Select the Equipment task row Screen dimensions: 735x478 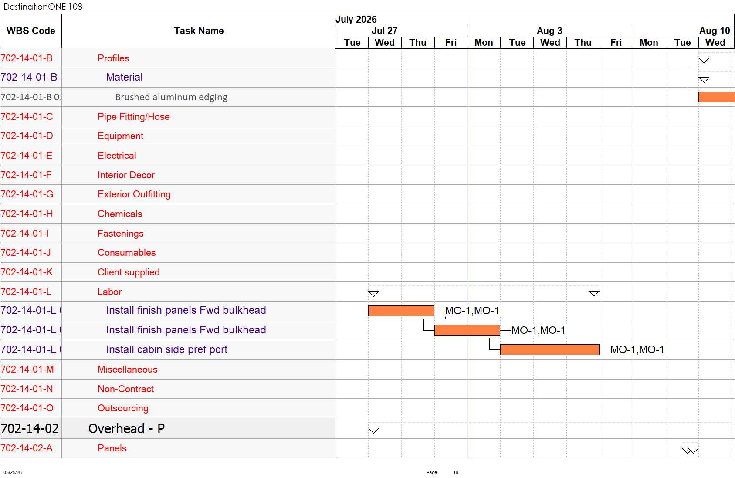click(120, 136)
